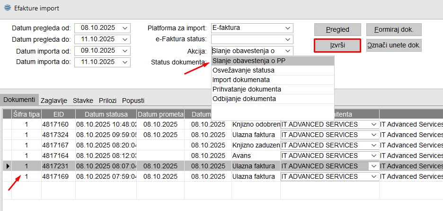Switch to the Prilozi tab
Viewport: 443px width, 211px height.
[107, 101]
